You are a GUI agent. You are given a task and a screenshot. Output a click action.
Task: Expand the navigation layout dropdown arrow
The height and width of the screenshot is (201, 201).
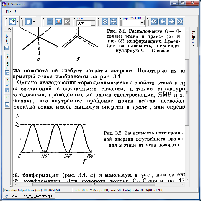coord(17,22)
